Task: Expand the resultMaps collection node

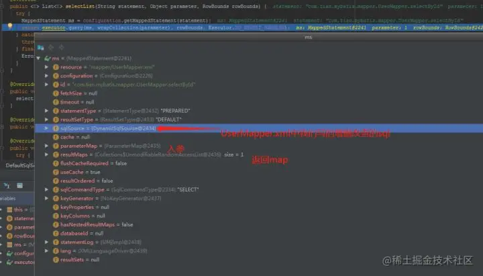Action: pyautogui.click(x=46, y=154)
